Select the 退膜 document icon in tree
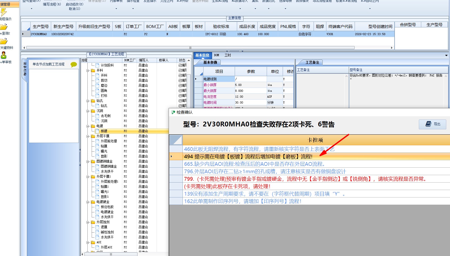450x256 pixels. [97, 227]
